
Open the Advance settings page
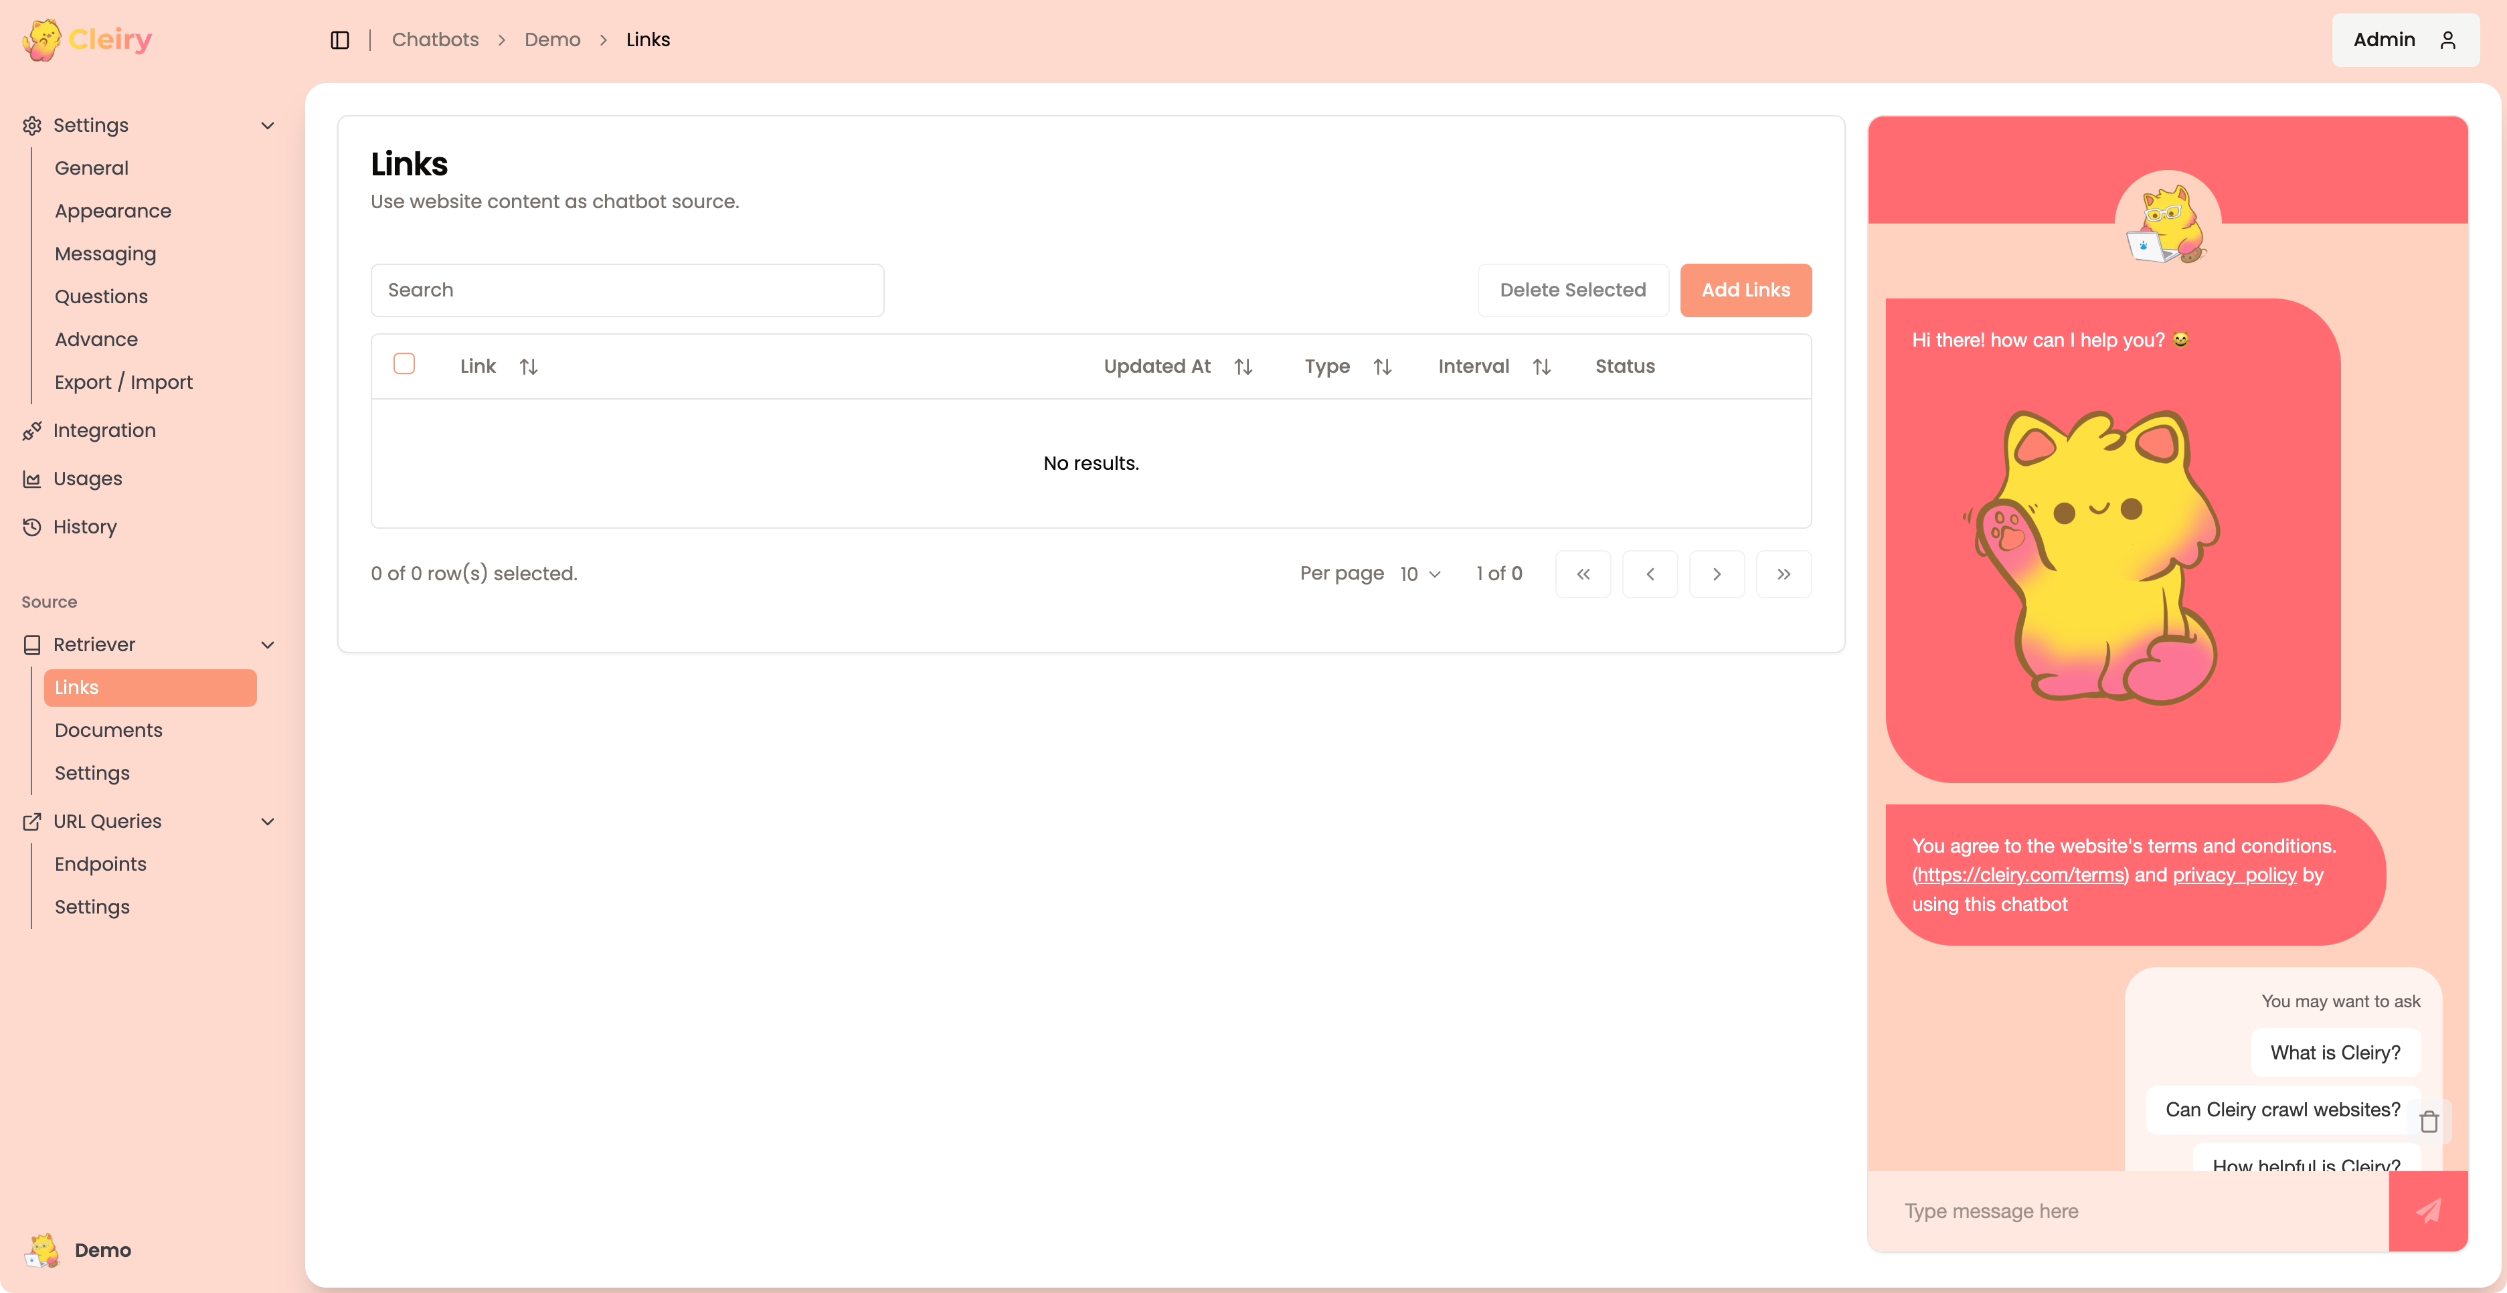click(x=96, y=339)
